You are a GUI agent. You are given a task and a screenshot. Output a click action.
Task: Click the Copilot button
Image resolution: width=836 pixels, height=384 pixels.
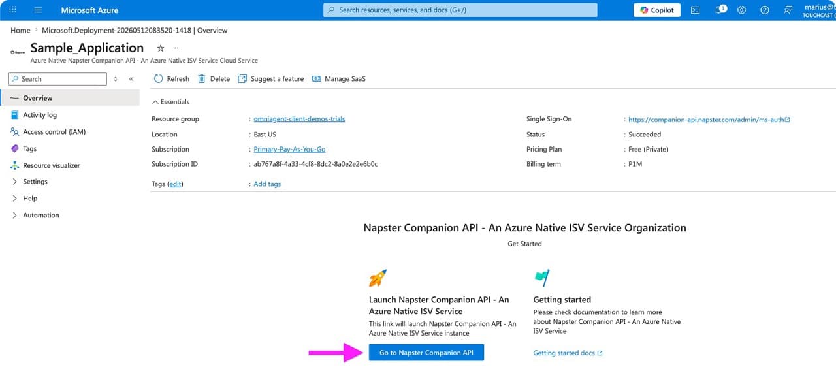click(x=657, y=10)
